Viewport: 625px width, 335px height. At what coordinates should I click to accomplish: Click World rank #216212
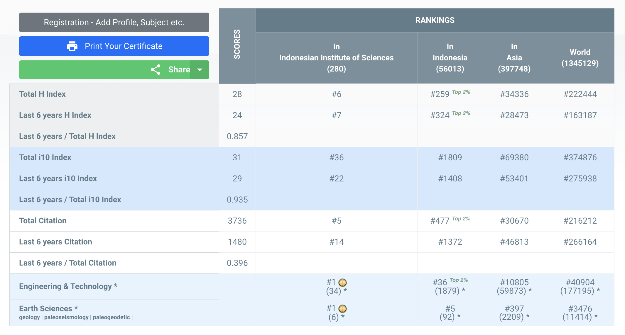tap(580, 221)
